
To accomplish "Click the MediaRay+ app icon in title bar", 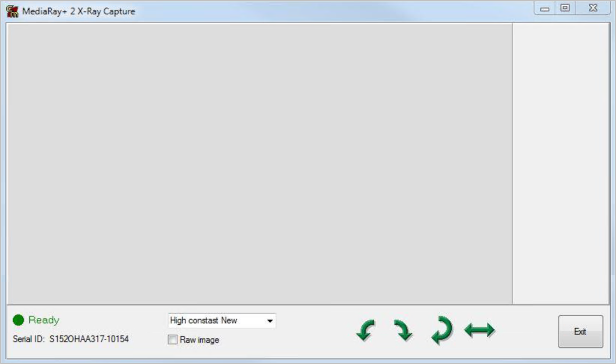I will click(12, 11).
